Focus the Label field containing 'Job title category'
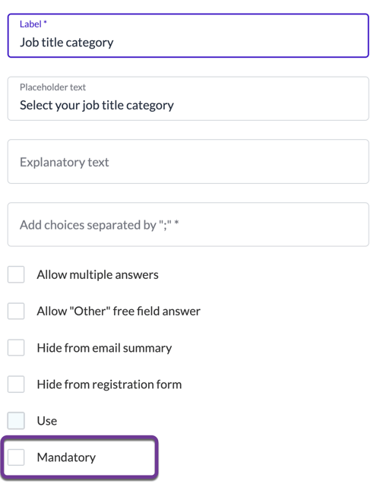The height and width of the screenshot is (484, 380). tap(188, 36)
